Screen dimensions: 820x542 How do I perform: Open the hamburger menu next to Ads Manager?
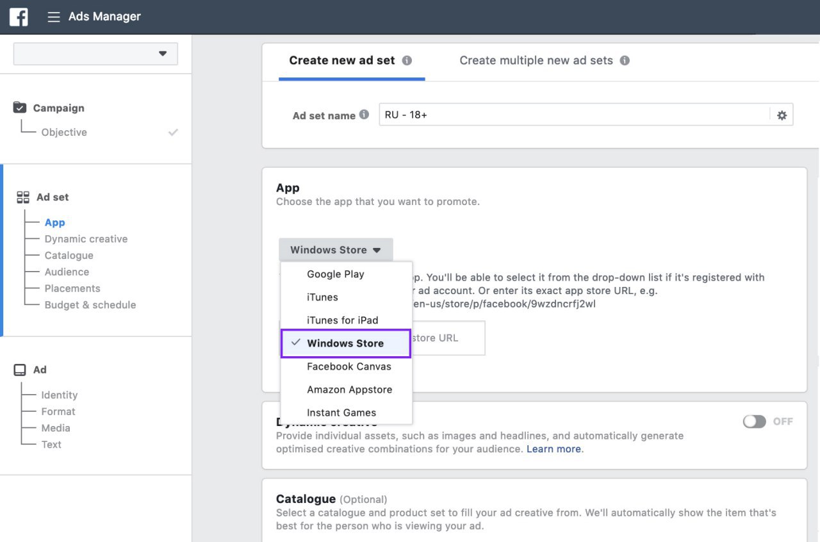(54, 17)
